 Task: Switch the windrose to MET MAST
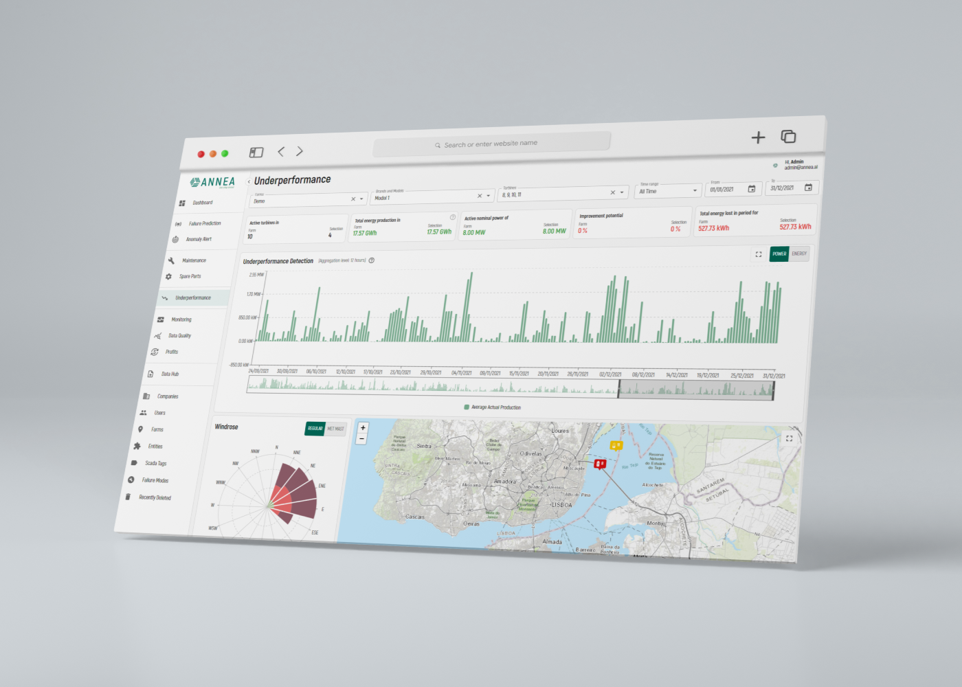(336, 429)
